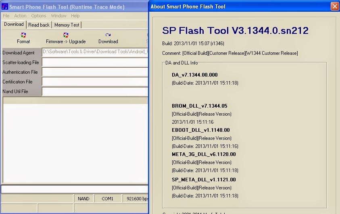The height and width of the screenshot is (214, 340).
Task: Click the Scatter-loading File label
Action: click(x=21, y=62)
